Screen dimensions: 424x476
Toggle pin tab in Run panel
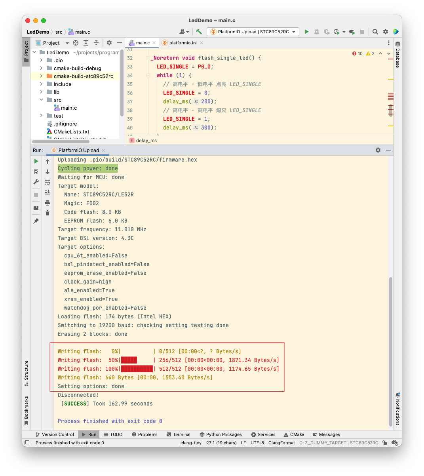(x=36, y=221)
